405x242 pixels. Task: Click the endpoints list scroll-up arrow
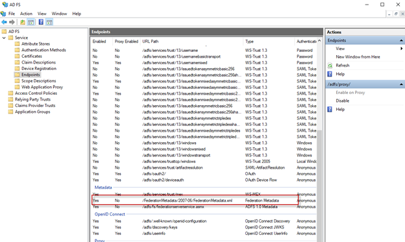tap(319, 41)
